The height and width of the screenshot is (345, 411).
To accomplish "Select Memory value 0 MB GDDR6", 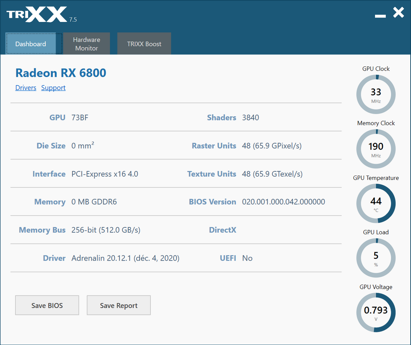I will coord(94,202).
